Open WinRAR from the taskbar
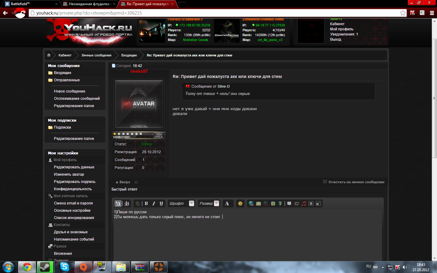 [140, 267]
